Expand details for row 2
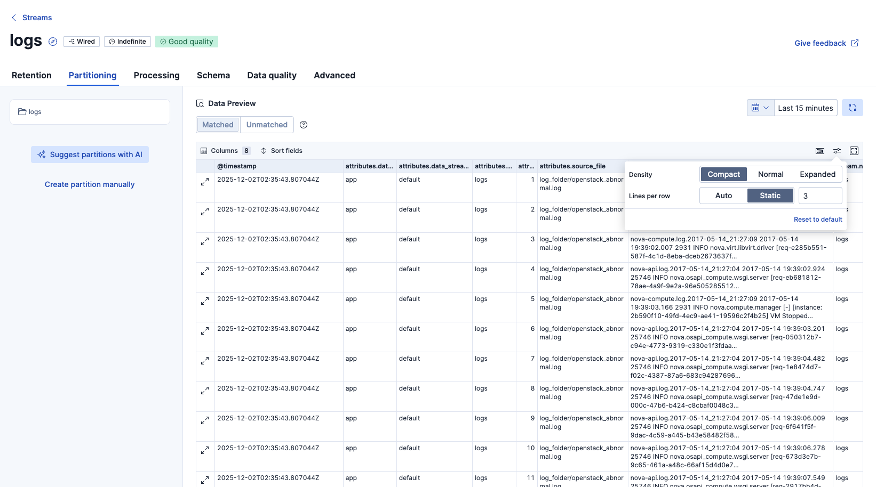Screen dimensions: 876x487 pyautogui.click(x=205, y=212)
